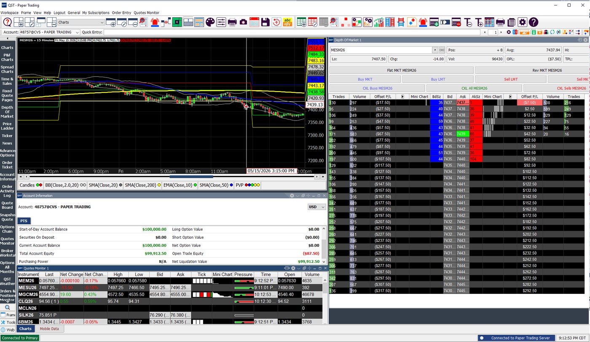Click the dark purple question mark icon
Screen dimensions: 590x342
[x=534, y=22]
